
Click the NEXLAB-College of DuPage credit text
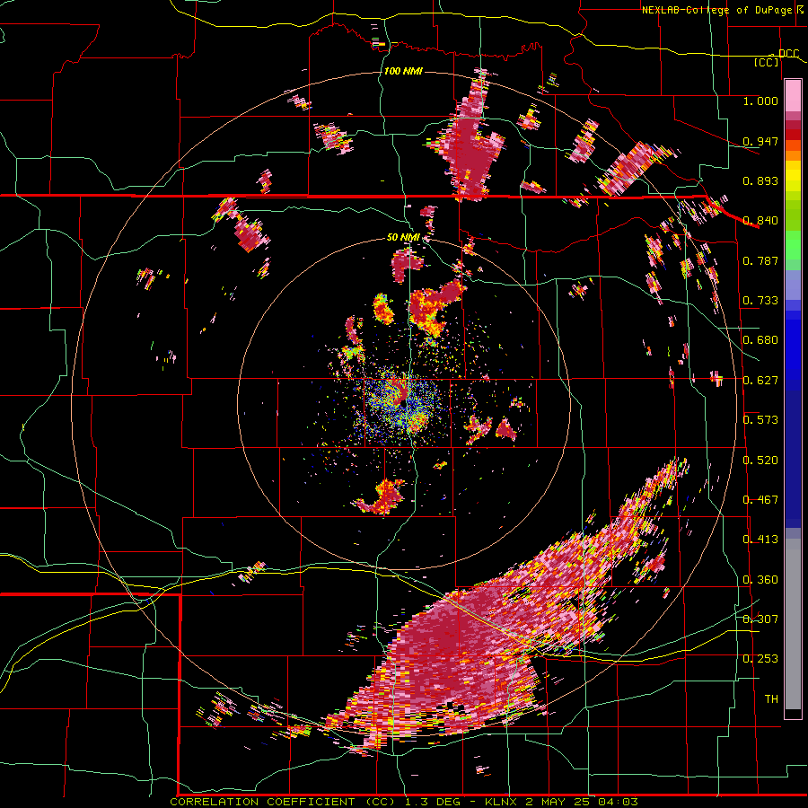(x=718, y=10)
